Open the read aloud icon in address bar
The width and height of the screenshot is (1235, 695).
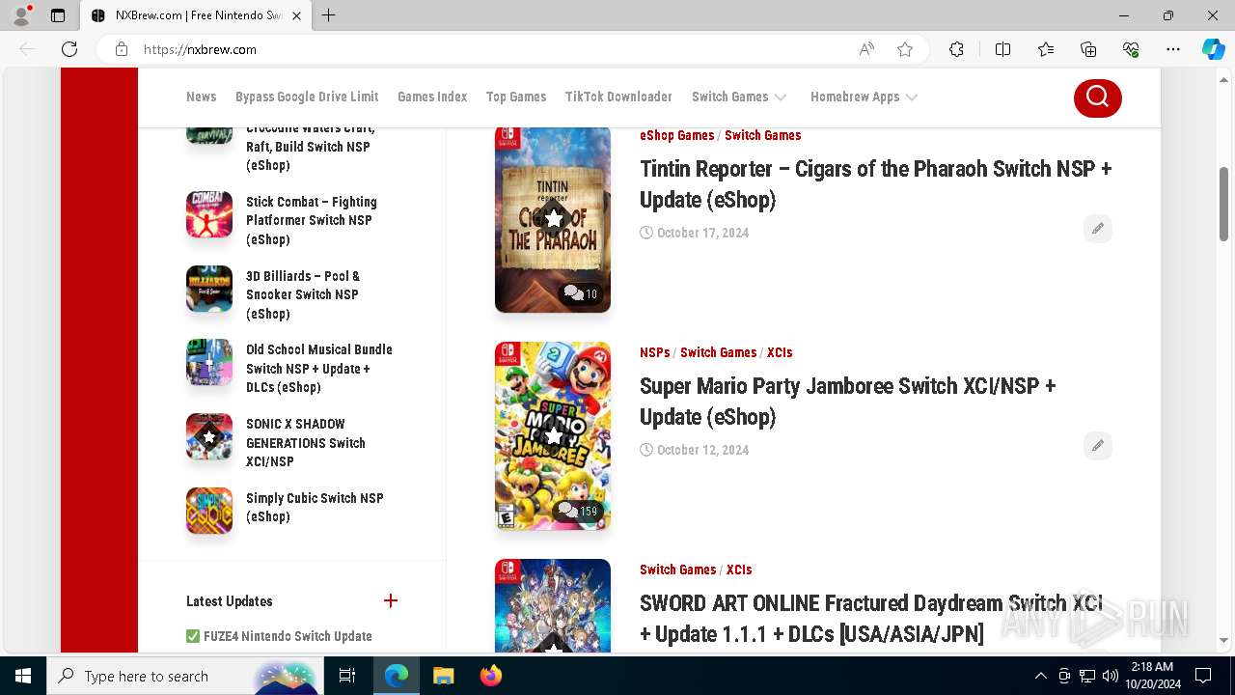[866, 49]
